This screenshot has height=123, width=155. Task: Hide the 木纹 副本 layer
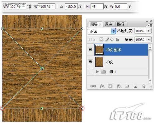(x=90, y=50)
